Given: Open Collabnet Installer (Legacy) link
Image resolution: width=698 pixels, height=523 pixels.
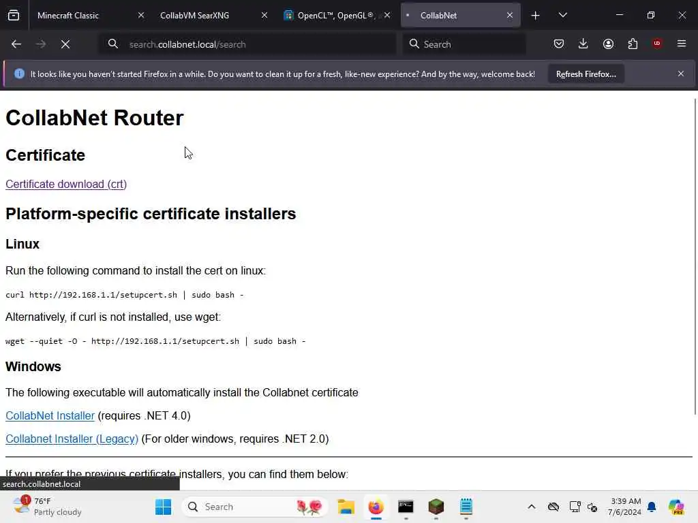Looking at the screenshot, I should (72, 439).
